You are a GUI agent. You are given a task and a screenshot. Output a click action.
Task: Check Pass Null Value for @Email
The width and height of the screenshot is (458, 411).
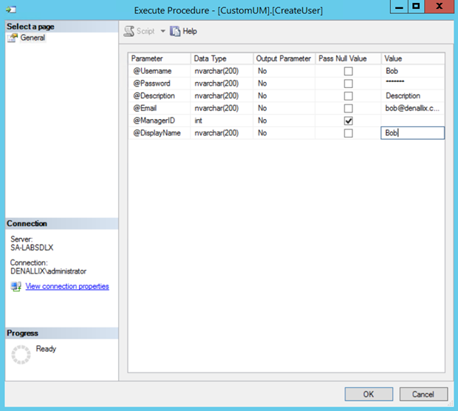348,109
